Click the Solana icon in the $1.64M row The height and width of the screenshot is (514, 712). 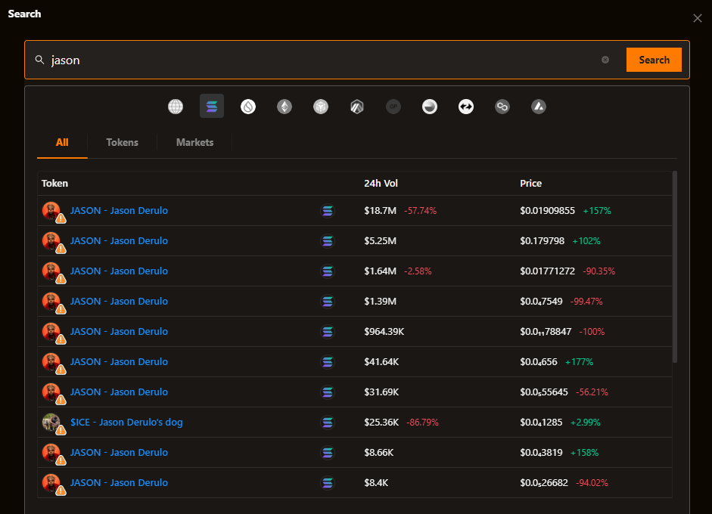click(x=328, y=271)
